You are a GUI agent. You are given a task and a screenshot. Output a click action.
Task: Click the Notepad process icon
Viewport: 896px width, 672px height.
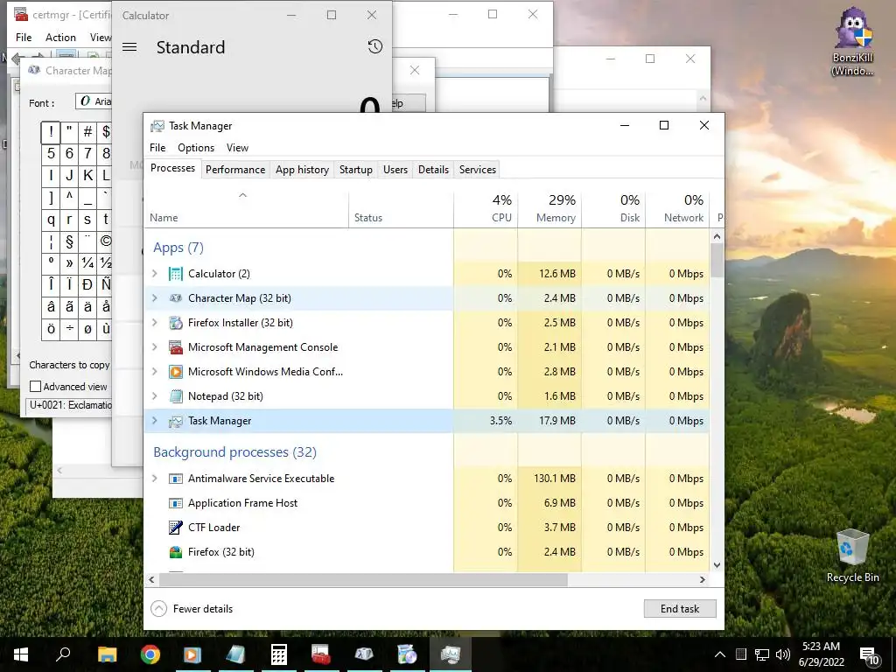tap(175, 396)
